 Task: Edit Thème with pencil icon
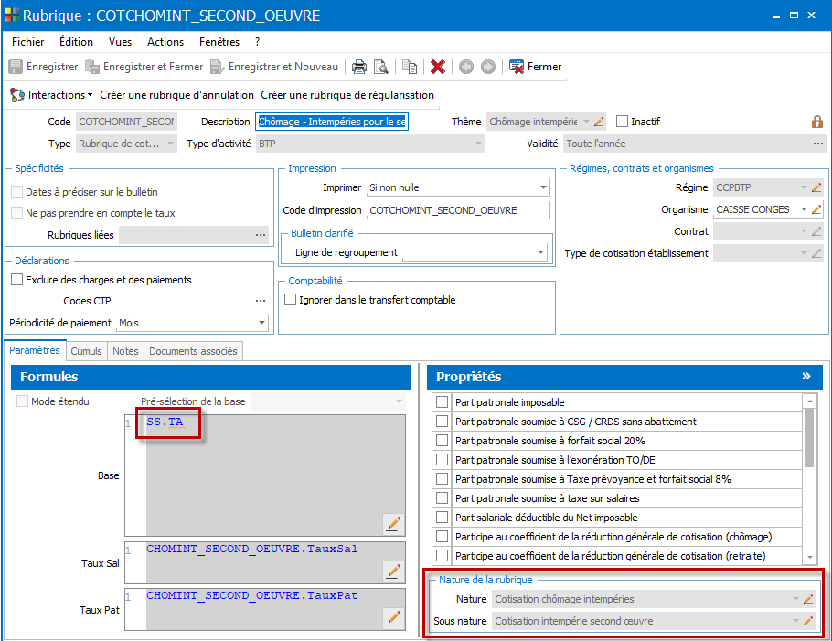[599, 122]
